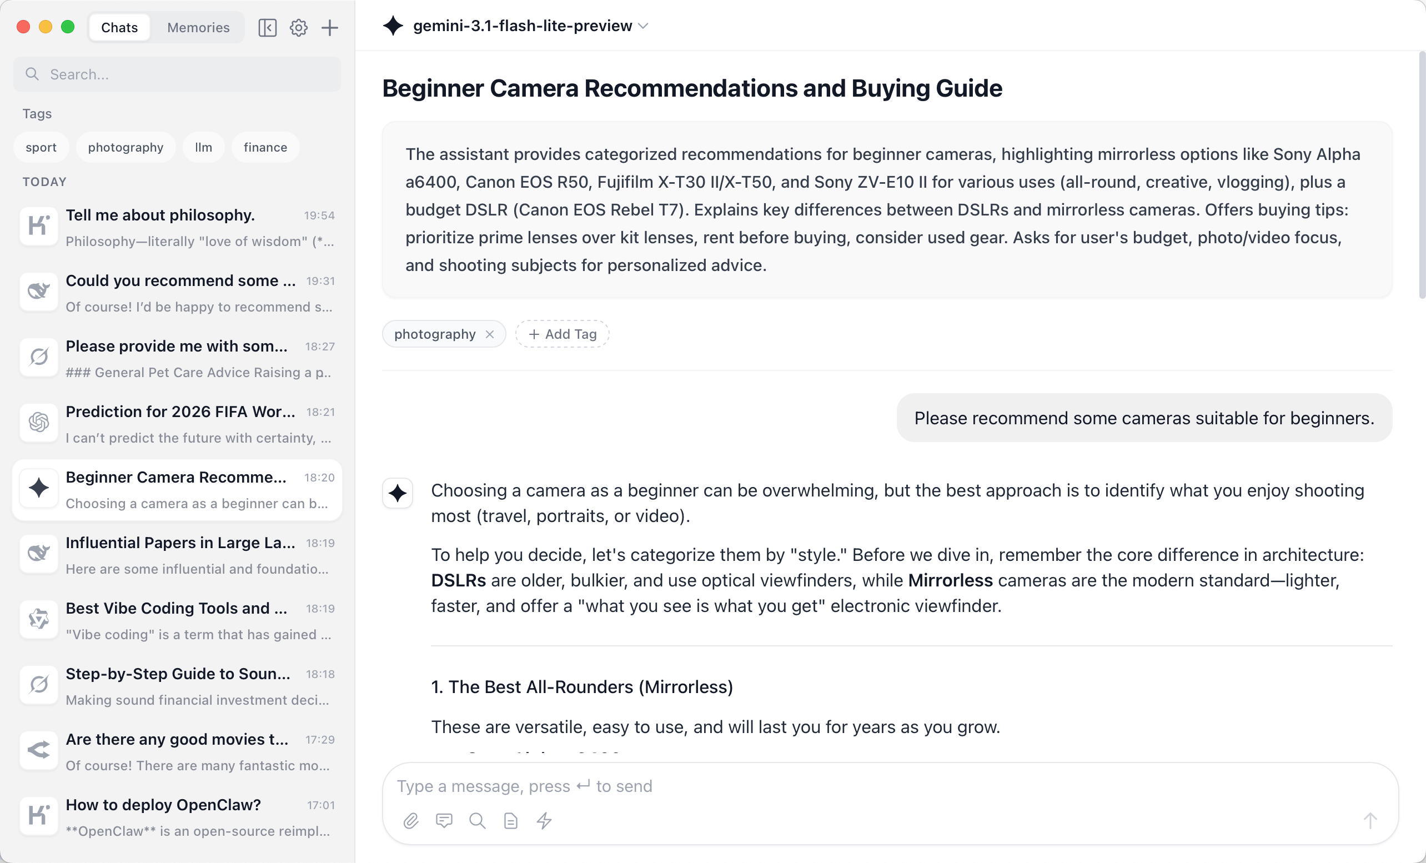Viewport: 1426px width, 863px height.
Task: Open the 'Tell me about philosophy.' chat
Action: pos(177,228)
